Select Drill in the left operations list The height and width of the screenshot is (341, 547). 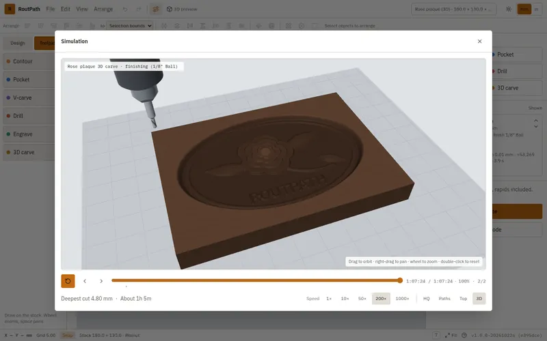[29, 116]
